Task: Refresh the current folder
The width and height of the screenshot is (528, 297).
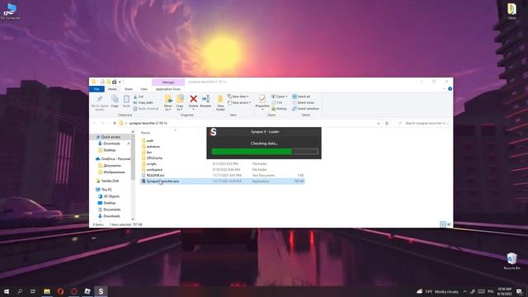Action: (x=387, y=124)
